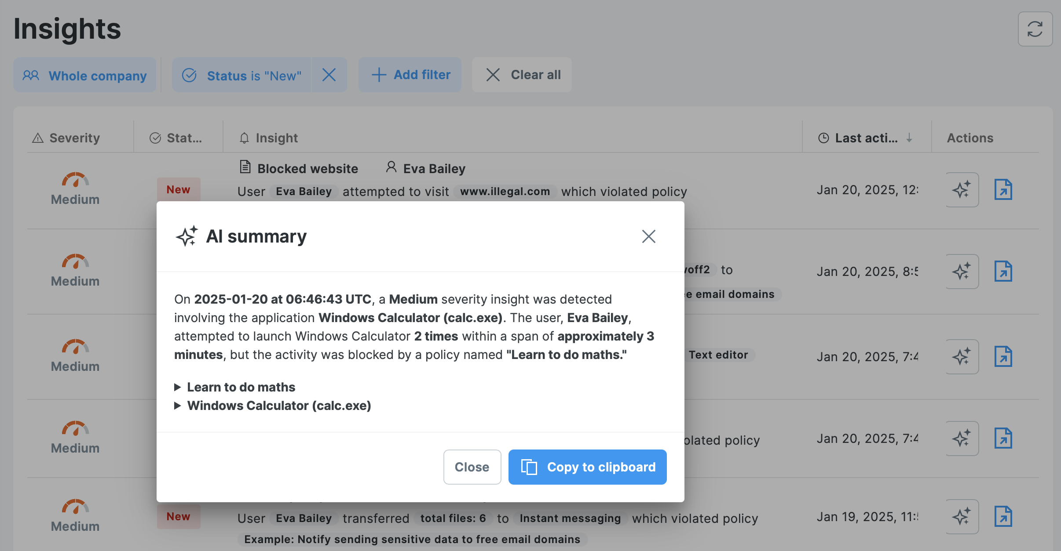This screenshot has width=1061, height=551.
Task: Open the Whole company scope filter
Action: click(85, 75)
